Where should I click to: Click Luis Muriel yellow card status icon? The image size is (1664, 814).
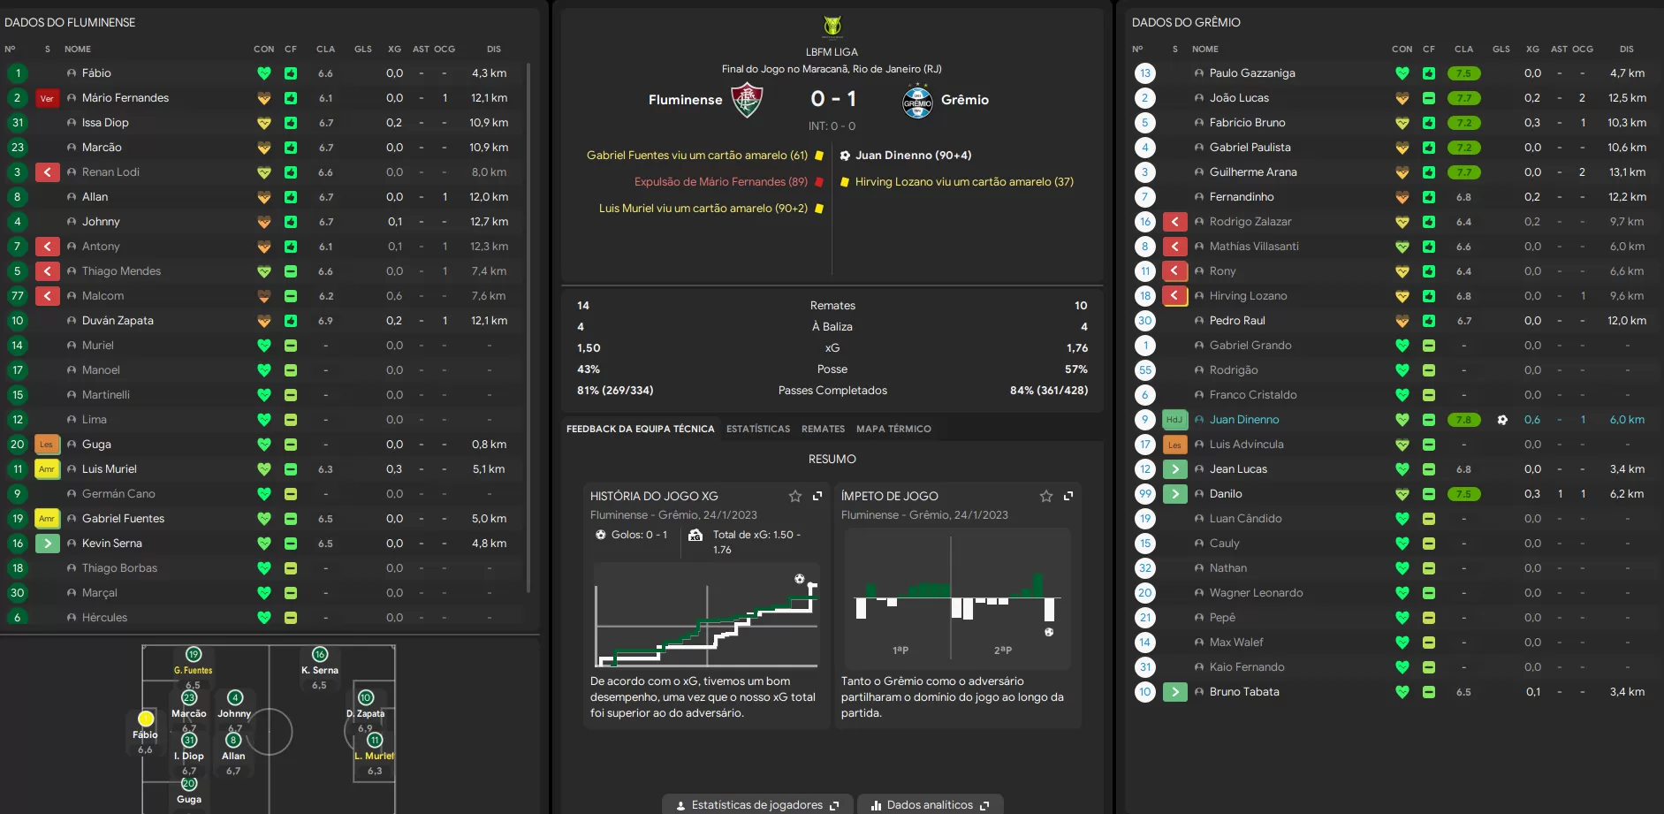[x=47, y=469]
